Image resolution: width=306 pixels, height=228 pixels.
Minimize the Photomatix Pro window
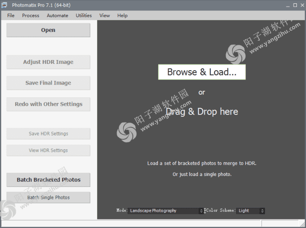click(x=288, y=5)
